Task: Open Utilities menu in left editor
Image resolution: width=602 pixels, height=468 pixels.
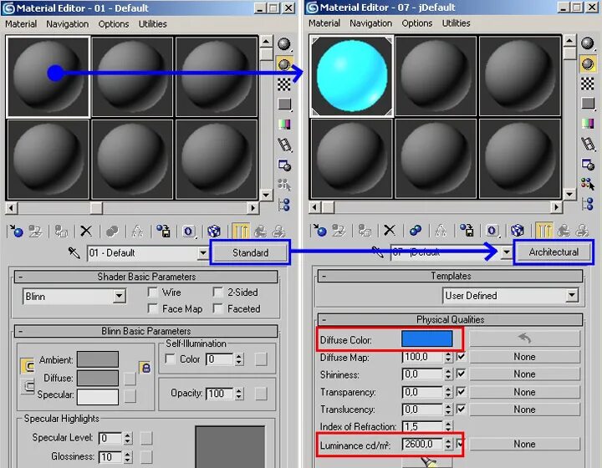Action: coord(153,23)
